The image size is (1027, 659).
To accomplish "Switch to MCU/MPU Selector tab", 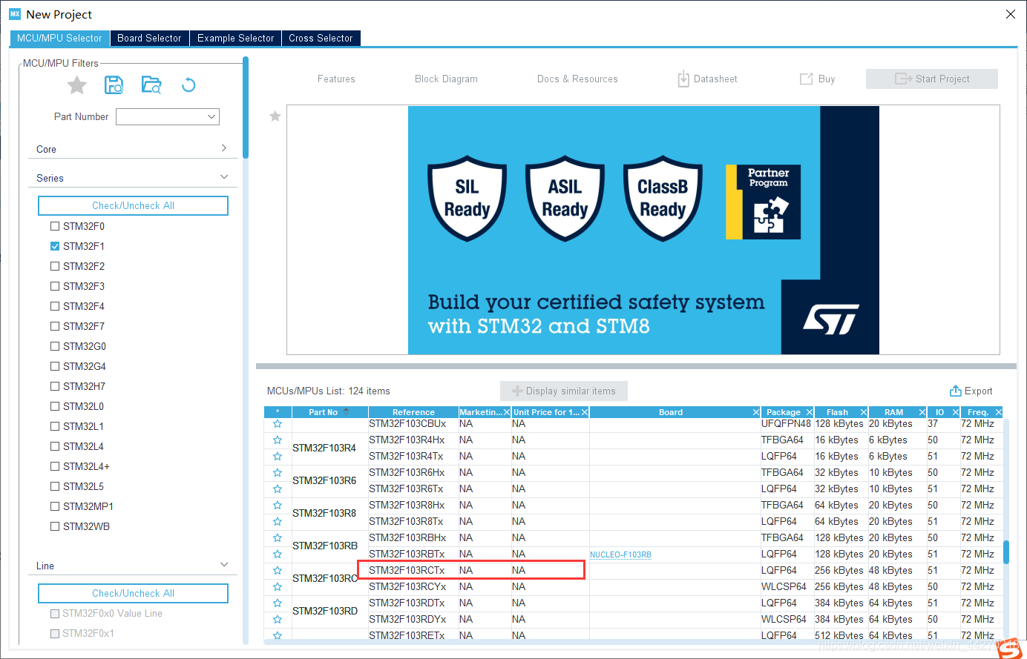I will (59, 38).
